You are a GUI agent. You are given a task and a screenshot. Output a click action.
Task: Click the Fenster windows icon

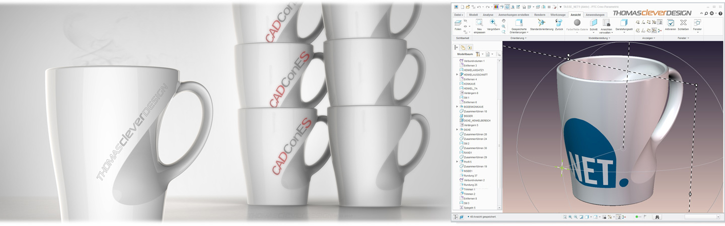pyautogui.click(x=697, y=23)
